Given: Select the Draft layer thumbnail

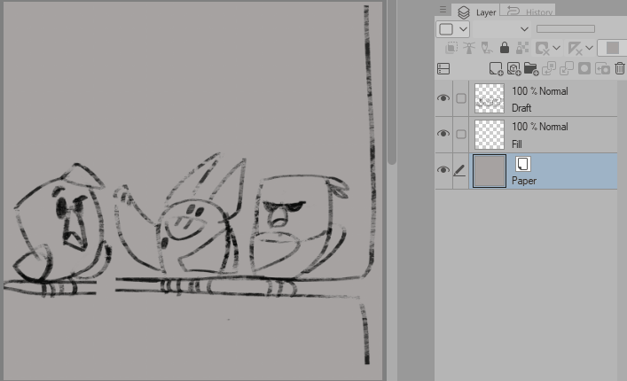Looking at the screenshot, I should (490, 98).
